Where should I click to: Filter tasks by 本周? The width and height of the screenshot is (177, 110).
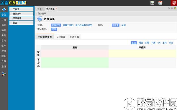click(147, 43)
